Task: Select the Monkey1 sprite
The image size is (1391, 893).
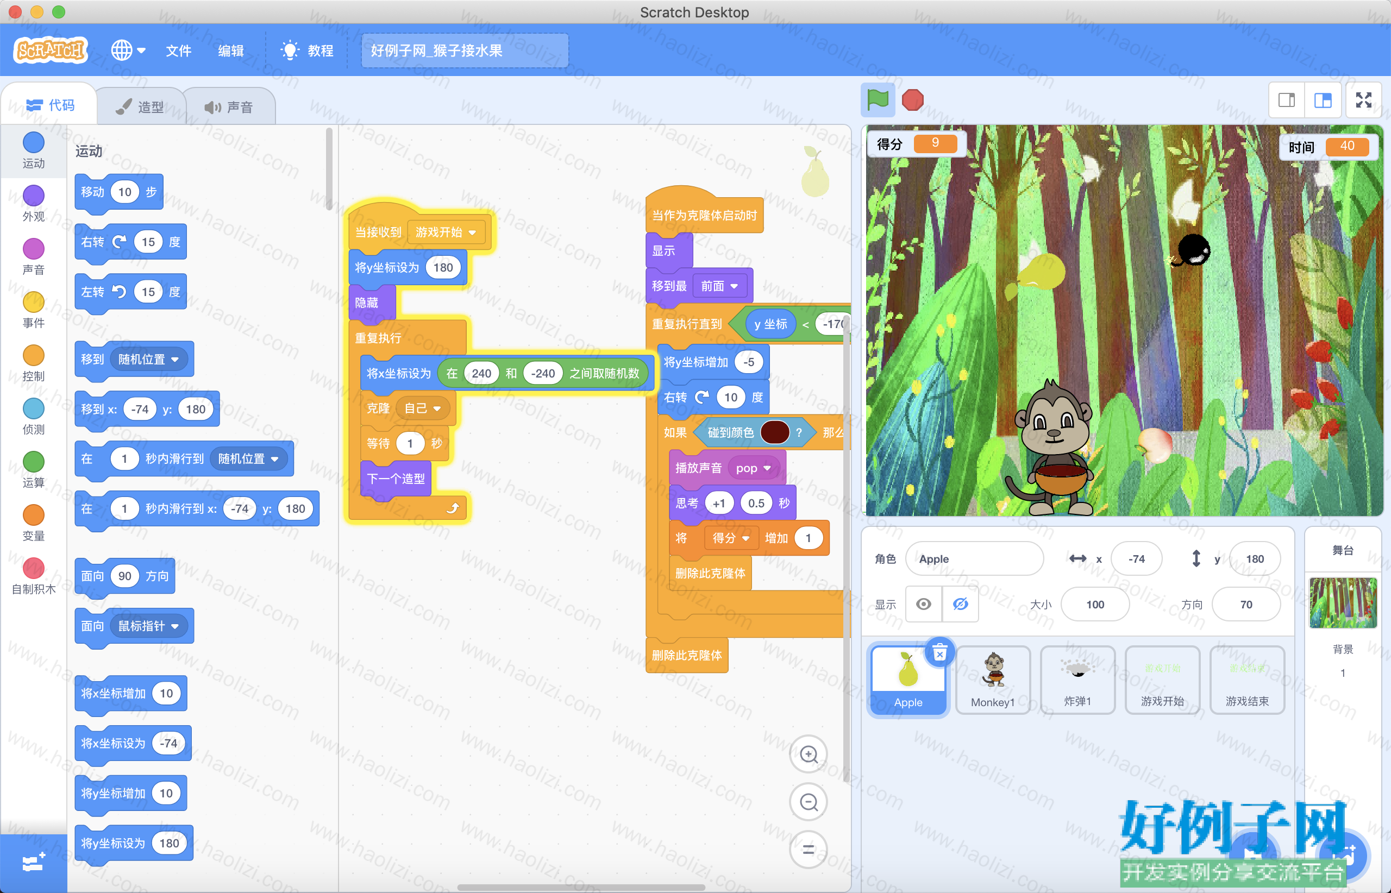Action: click(x=993, y=680)
